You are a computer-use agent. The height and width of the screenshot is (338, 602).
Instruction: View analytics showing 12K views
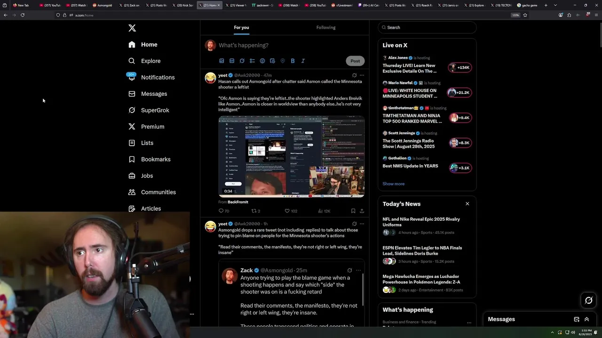coord(324,211)
